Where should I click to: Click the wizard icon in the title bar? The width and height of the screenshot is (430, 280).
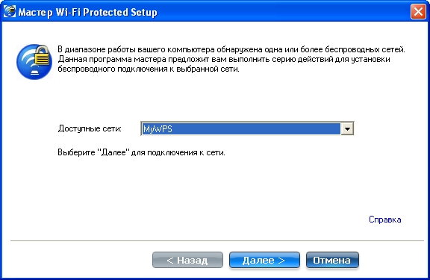(10, 12)
